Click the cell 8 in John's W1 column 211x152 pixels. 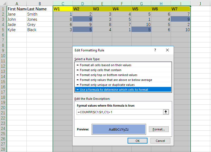pos(63,19)
